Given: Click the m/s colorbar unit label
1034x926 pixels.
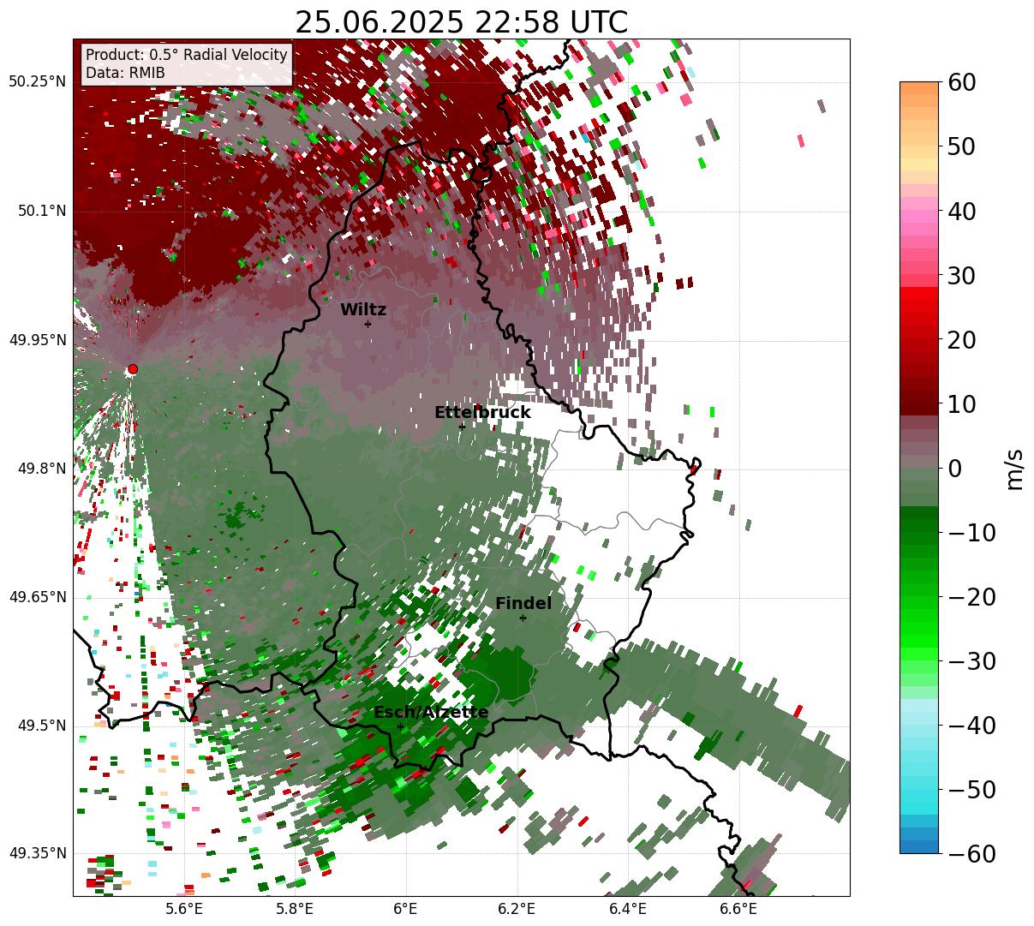Looking at the screenshot, I should click(1014, 468).
